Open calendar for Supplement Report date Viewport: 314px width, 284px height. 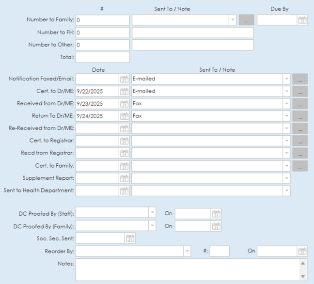pos(124,178)
